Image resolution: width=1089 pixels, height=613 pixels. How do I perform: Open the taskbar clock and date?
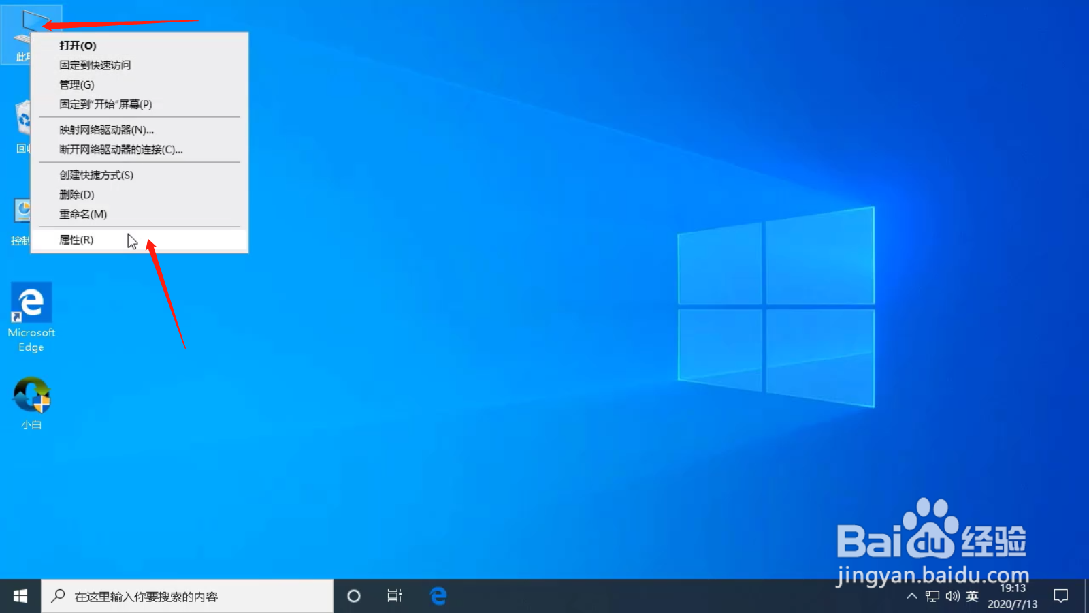point(1013,596)
